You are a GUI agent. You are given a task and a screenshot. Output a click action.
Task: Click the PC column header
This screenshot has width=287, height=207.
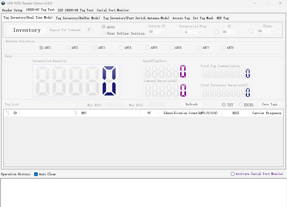coord(149,113)
